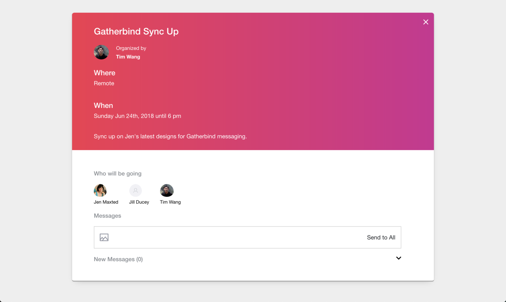Image resolution: width=506 pixels, height=302 pixels.
Task: Select the Jen Maxted name label
Action: (x=106, y=202)
